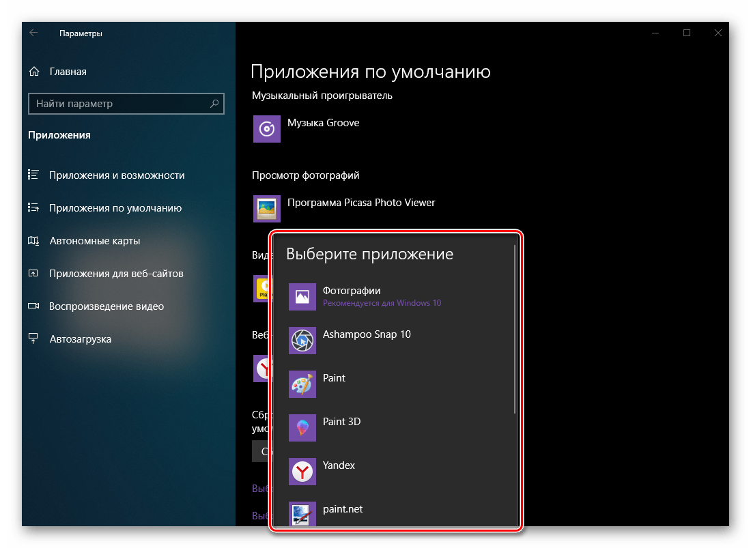Click the Музыка Groove player icon
Screen dimensions: 751x548
click(267, 129)
